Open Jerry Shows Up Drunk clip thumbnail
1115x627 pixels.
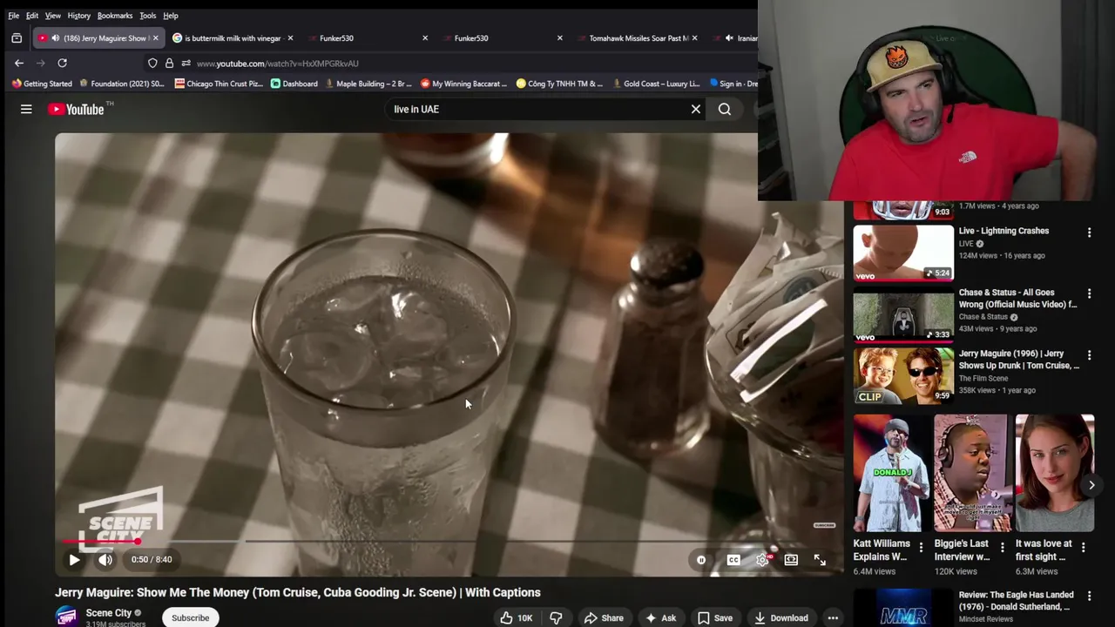[903, 376]
